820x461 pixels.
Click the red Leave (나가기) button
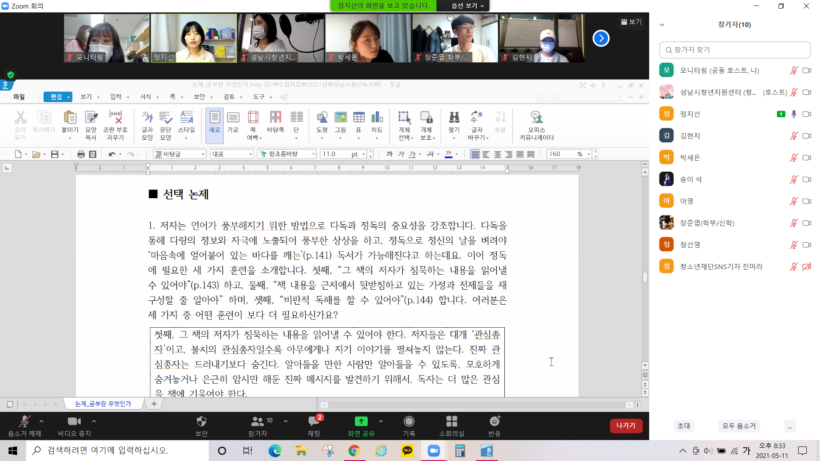pyautogui.click(x=626, y=426)
